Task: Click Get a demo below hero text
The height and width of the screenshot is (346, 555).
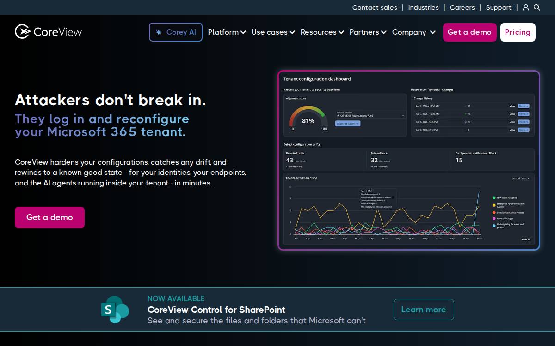Action: point(49,217)
